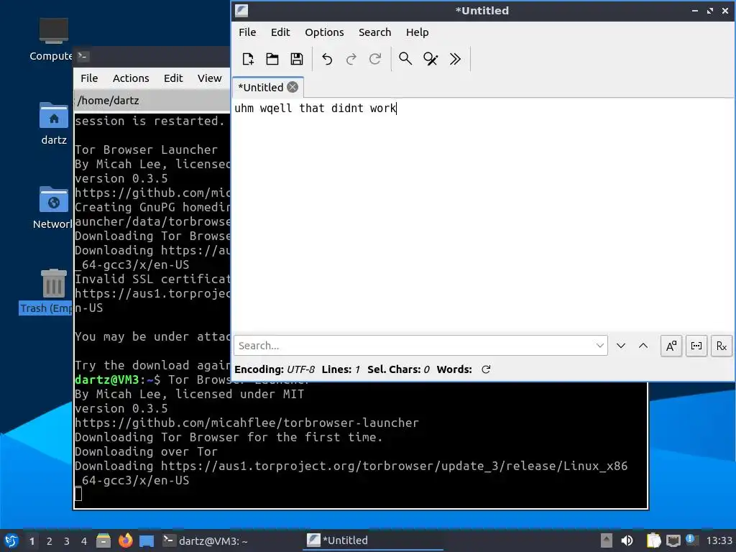
Task: Click the Sel. Chars: 0 status entry
Action: coord(398,370)
